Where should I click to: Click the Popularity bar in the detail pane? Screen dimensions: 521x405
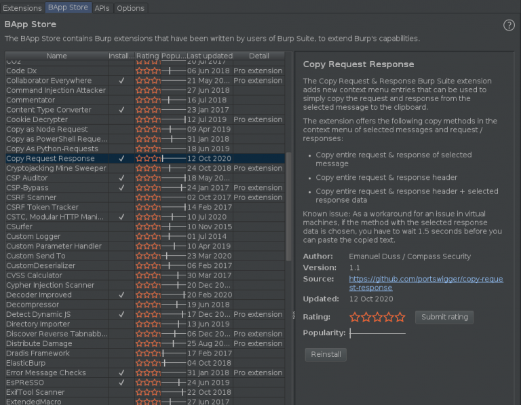tap(377, 334)
